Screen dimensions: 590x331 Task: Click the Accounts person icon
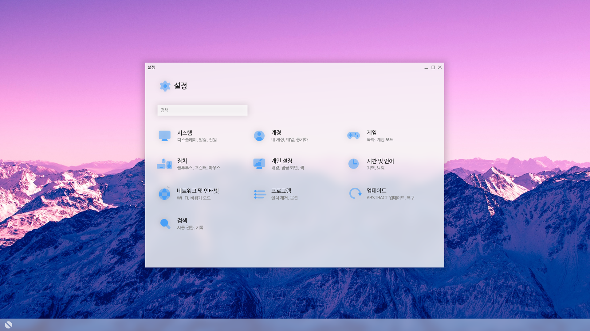point(259,136)
